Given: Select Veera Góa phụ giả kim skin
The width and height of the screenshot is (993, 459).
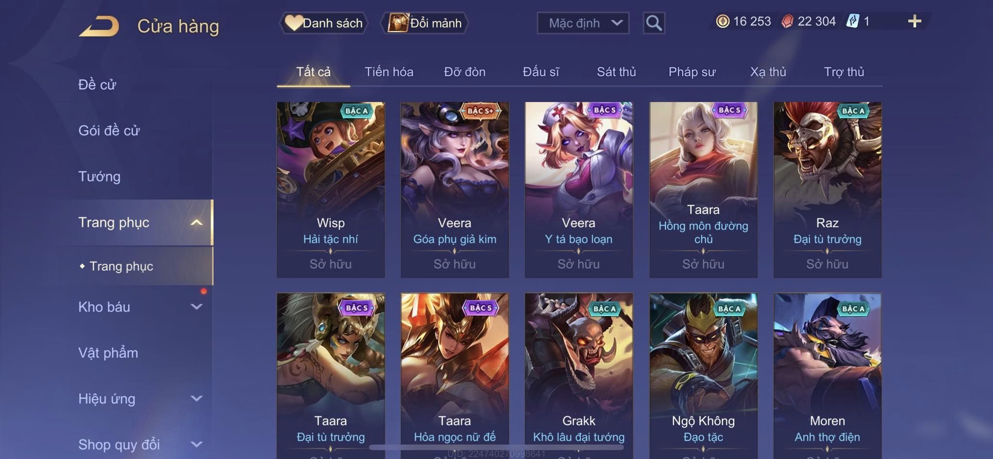Looking at the screenshot, I should (x=454, y=190).
